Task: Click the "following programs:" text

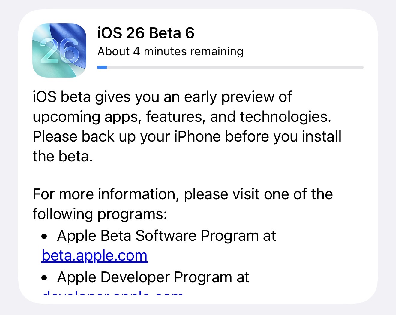Action: [100, 214]
